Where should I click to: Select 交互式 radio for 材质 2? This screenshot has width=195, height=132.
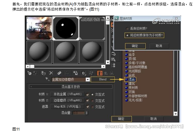tap(92, 100)
